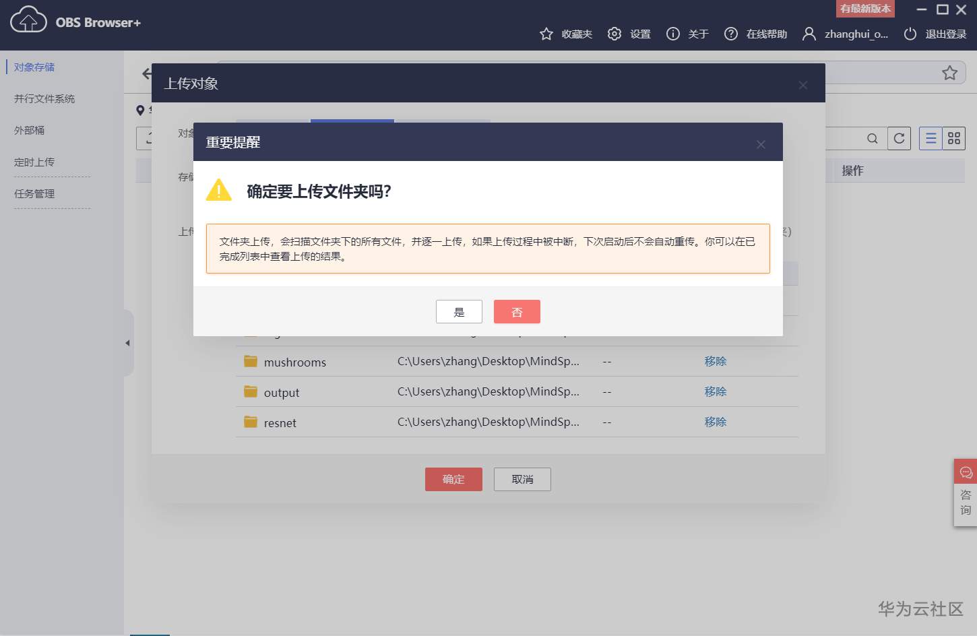Click the user account avatar icon
977x636 pixels.
tap(809, 34)
